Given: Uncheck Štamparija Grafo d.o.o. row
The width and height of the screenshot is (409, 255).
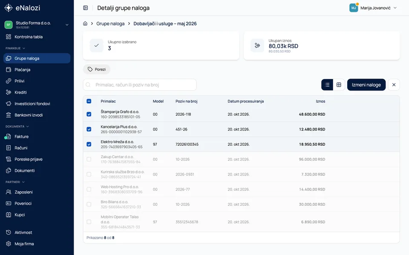Looking at the screenshot, I should click(89, 114).
